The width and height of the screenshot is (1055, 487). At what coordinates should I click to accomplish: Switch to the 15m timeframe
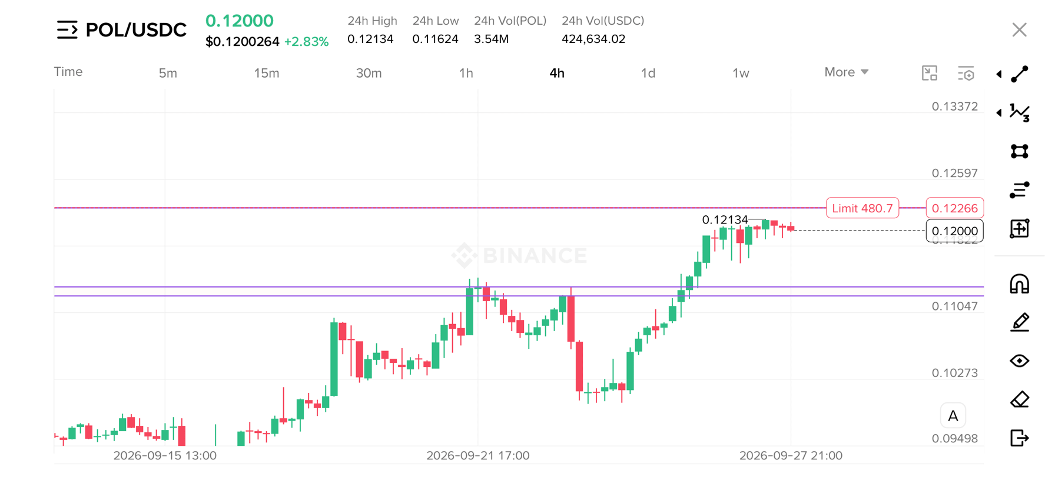267,73
